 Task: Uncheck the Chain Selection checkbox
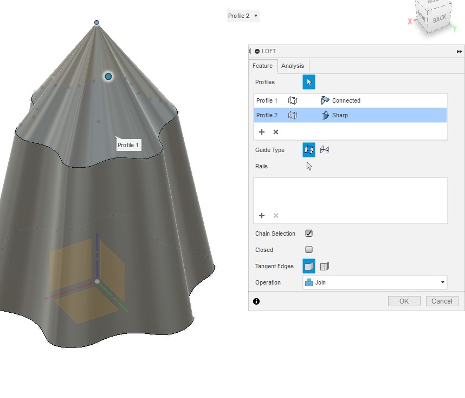click(308, 233)
